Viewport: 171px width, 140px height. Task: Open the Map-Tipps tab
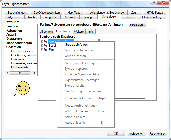tap(74, 13)
